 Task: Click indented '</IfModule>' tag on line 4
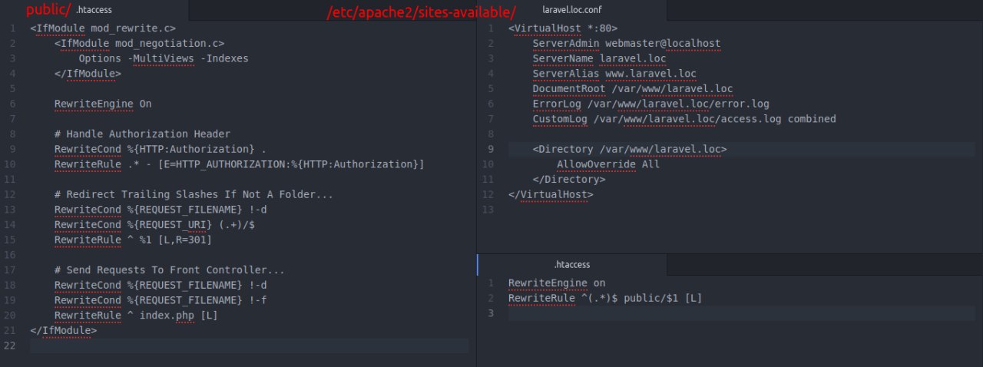pos(88,74)
